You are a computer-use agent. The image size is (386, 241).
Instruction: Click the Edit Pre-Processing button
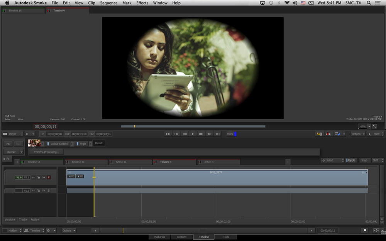(46, 152)
